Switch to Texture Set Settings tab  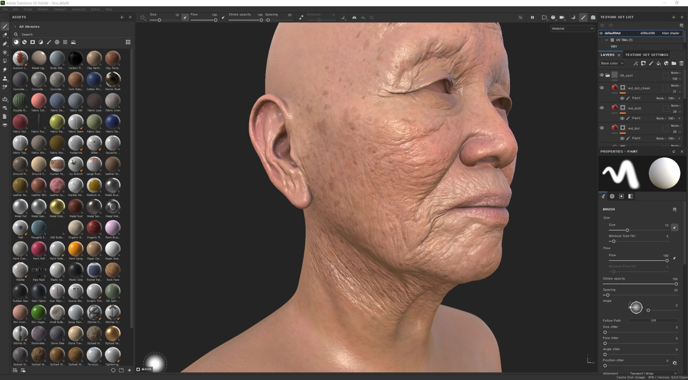[646, 55]
